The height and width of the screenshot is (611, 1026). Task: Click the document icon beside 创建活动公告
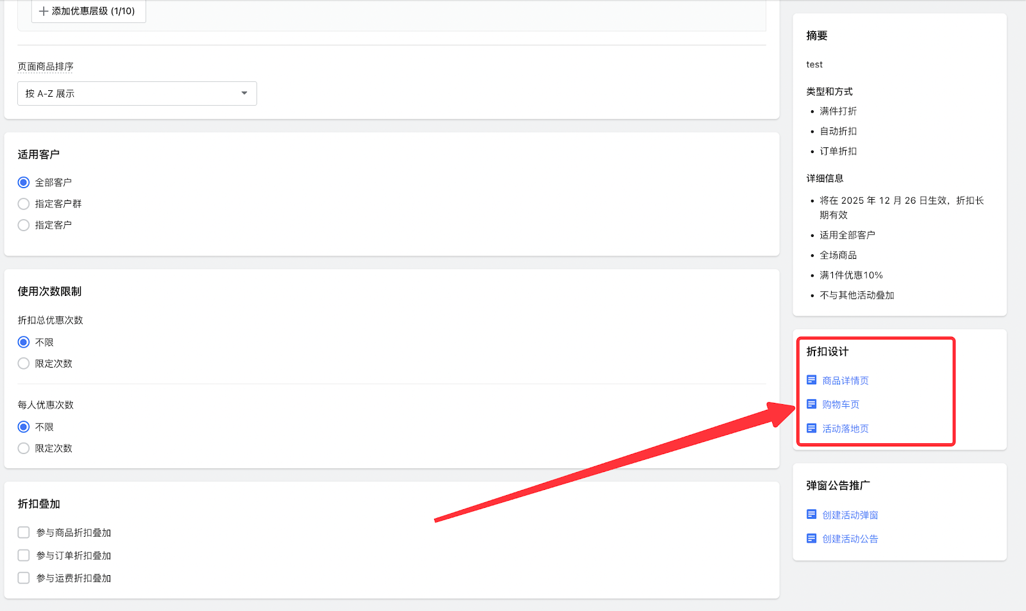click(811, 539)
